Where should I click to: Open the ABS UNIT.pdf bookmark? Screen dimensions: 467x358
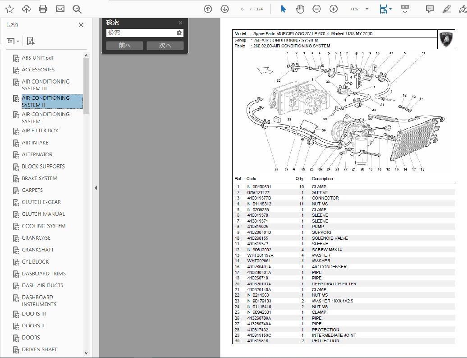pos(37,58)
